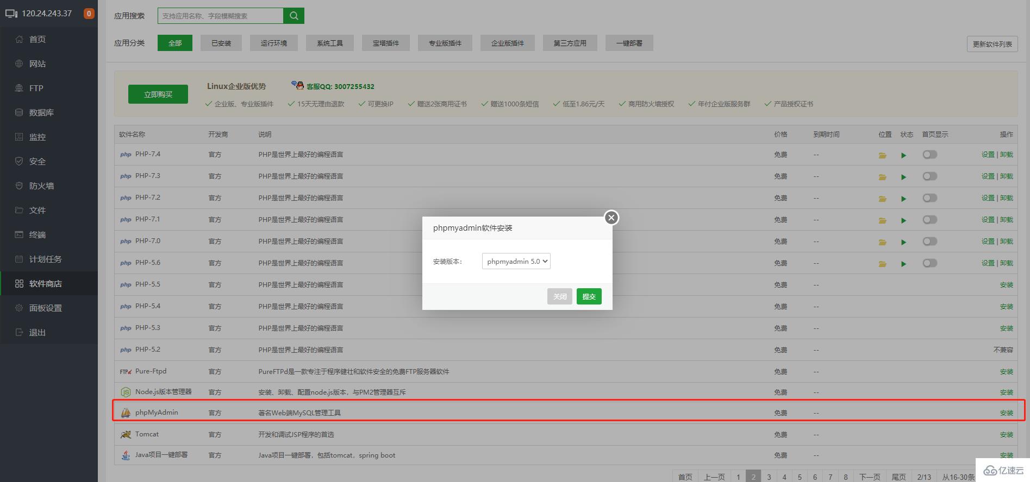
Task: Click the PHP-7.3 running status play icon
Action: click(x=903, y=177)
